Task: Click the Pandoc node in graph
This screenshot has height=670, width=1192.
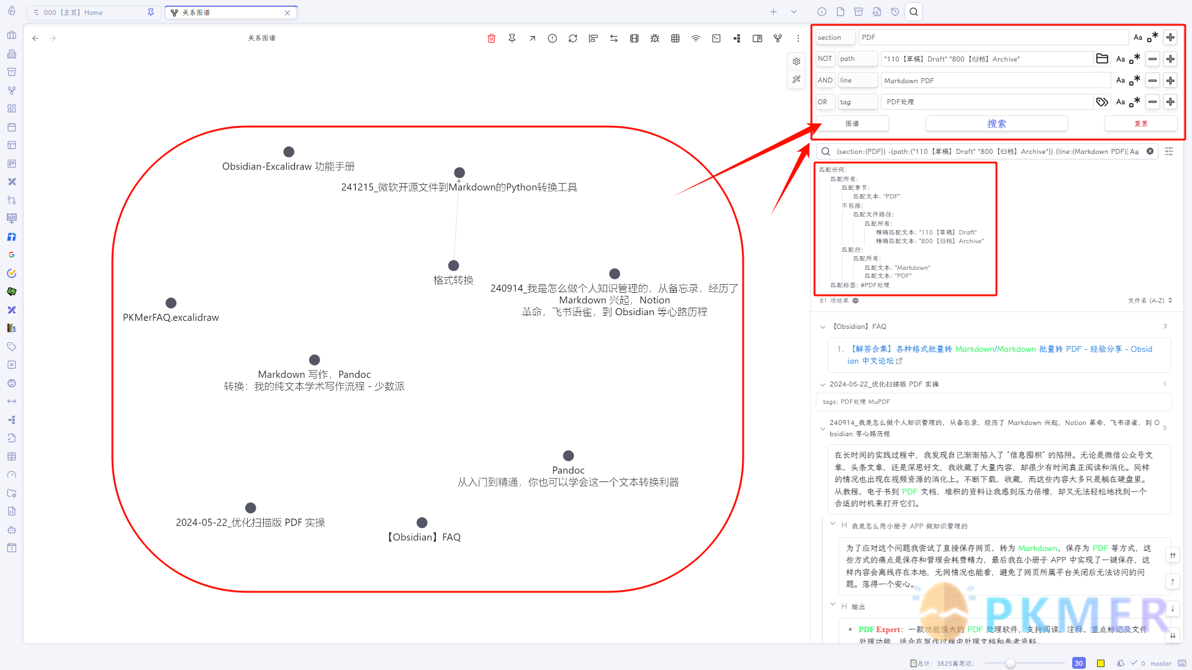Action: coord(568,456)
